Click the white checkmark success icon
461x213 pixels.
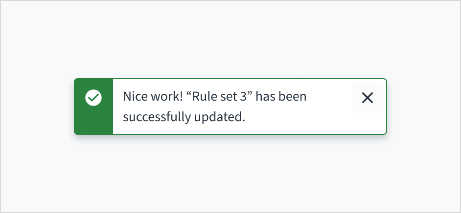(x=93, y=98)
